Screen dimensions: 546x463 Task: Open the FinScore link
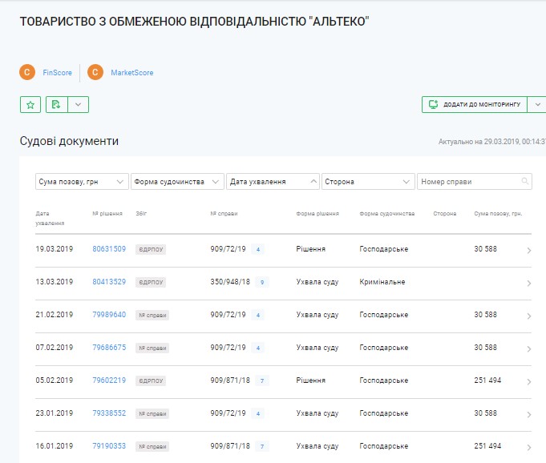coord(57,73)
